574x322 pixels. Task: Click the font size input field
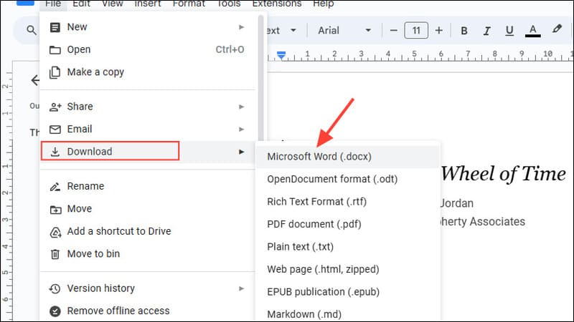416,30
